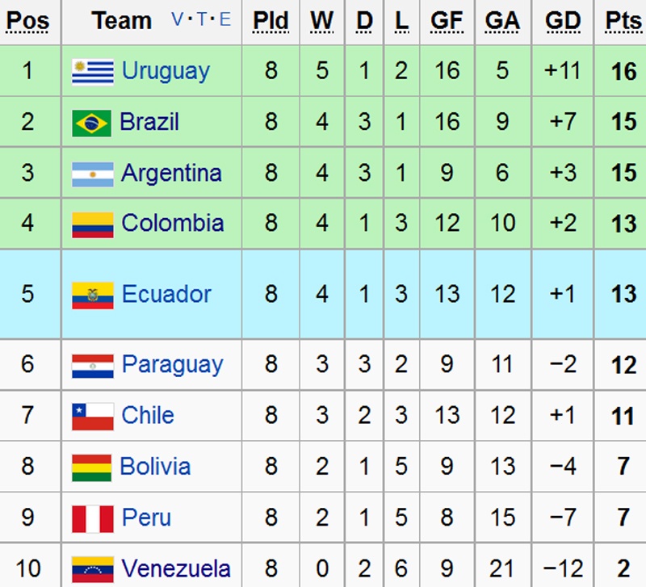Click the Bolivia flag icon

point(91,467)
